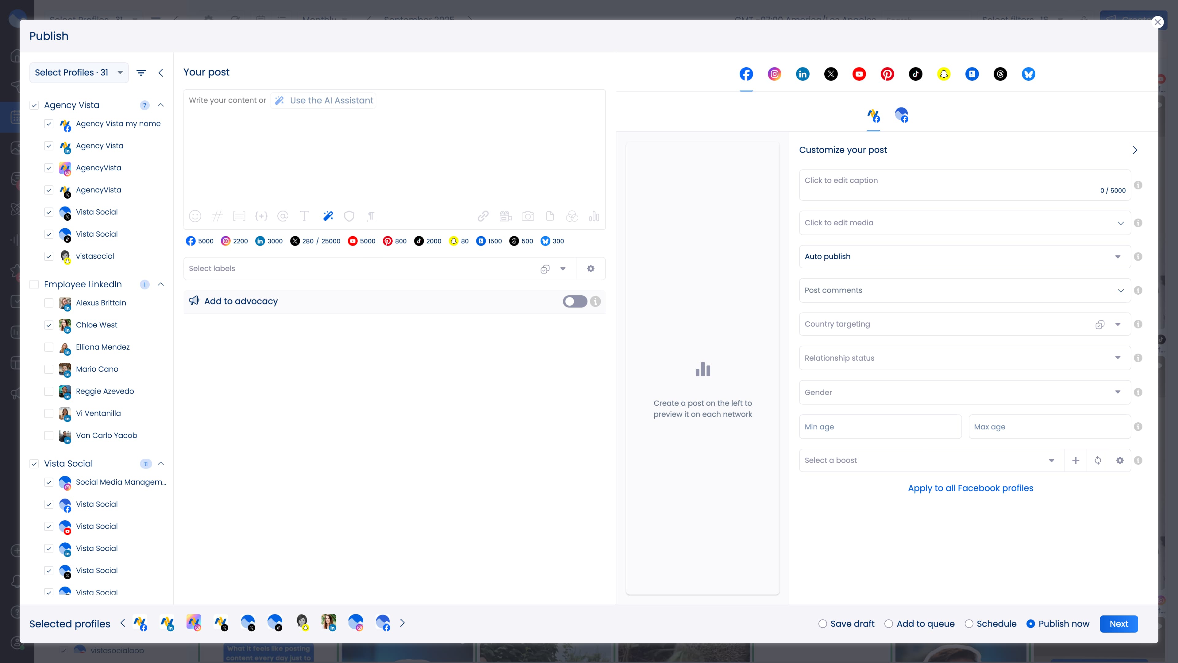
Task: Attach a link using the link icon
Action: pos(483,216)
